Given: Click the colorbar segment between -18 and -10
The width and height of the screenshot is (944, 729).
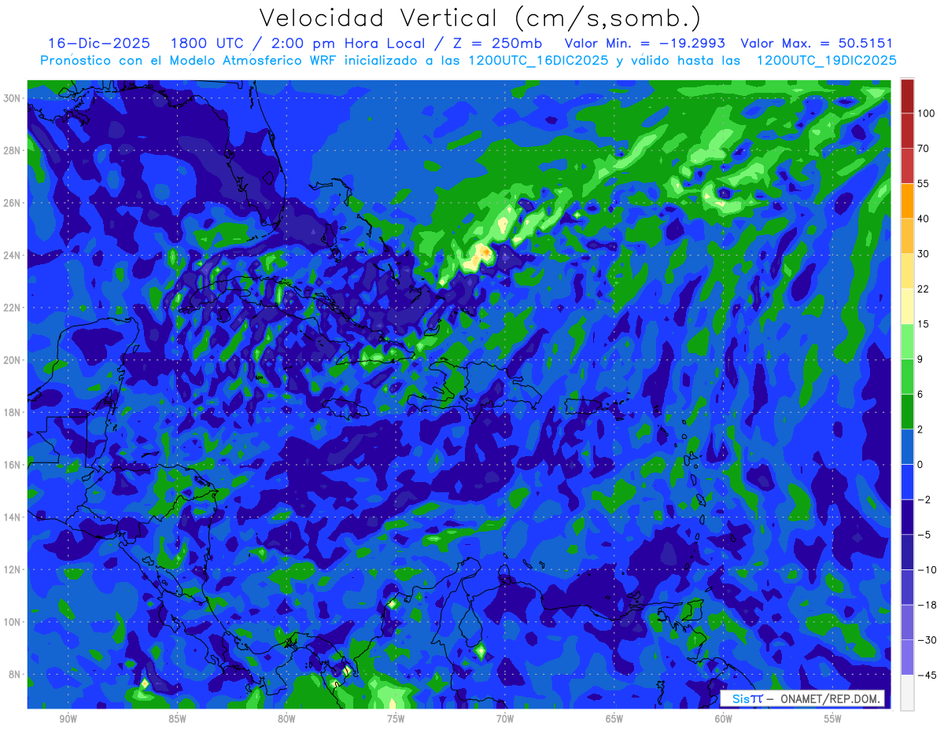Looking at the screenshot, I should (907, 587).
